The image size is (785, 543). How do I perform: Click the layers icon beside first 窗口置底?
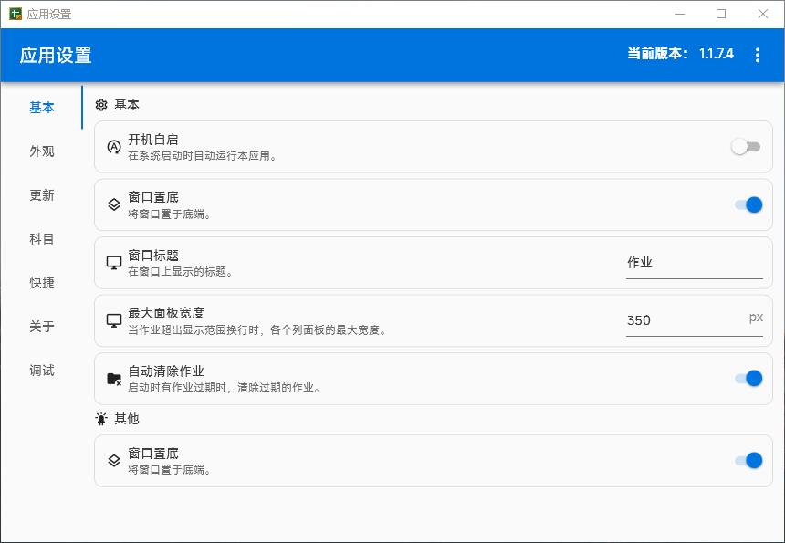point(114,205)
